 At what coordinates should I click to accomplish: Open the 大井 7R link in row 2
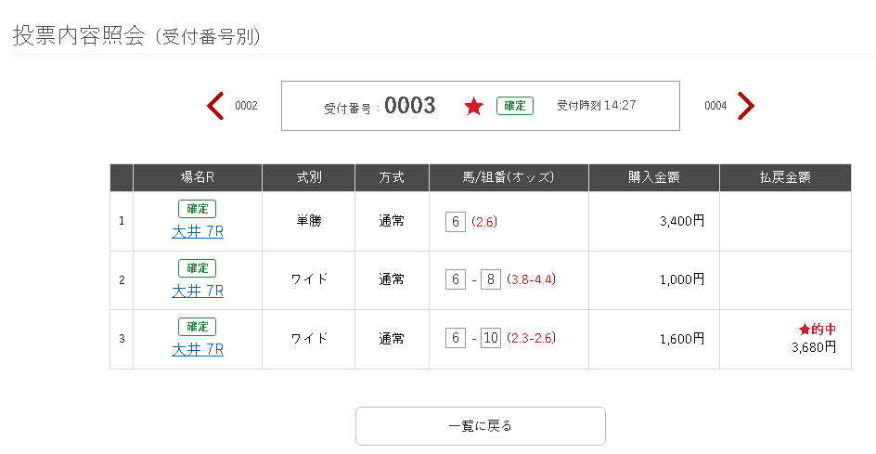[x=198, y=291]
